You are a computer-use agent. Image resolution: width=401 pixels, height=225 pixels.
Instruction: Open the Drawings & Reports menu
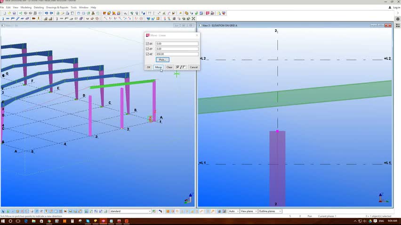pos(57,7)
